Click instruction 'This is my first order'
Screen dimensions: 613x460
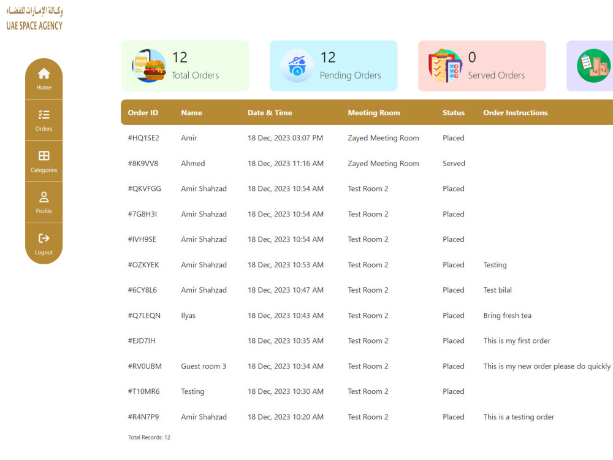(516, 340)
